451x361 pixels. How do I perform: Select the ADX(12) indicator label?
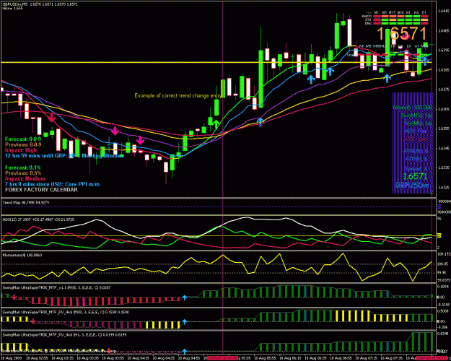pos(38,219)
